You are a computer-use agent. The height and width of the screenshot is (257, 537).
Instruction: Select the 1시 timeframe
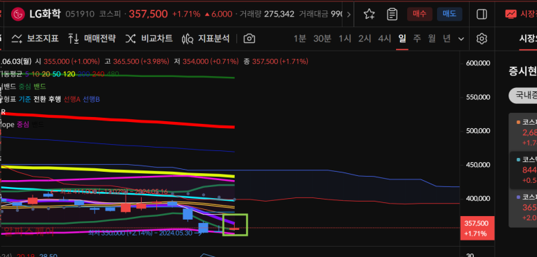[x=345, y=39]
